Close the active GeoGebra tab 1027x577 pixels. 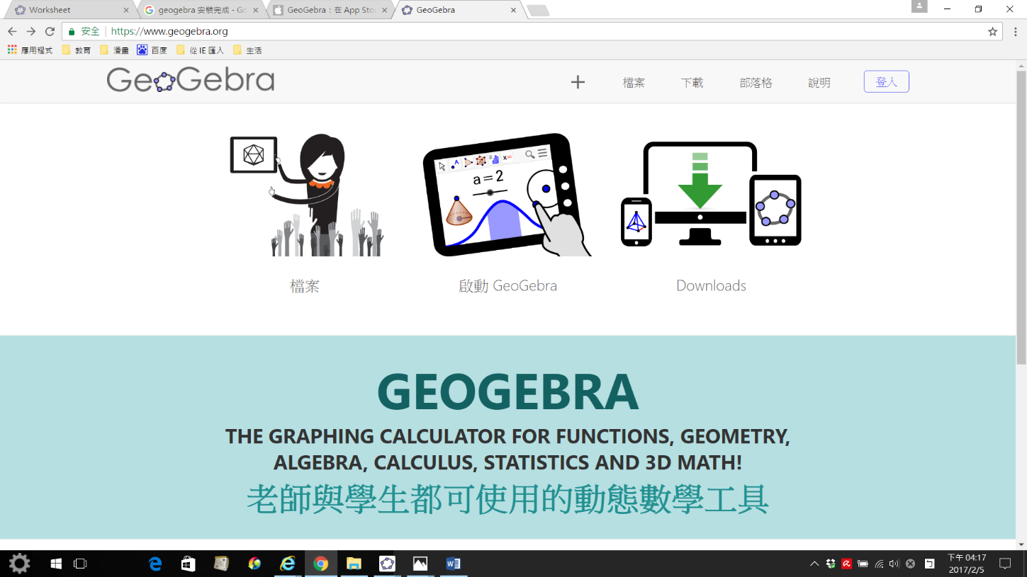pyautogui.click(x=513, y=11)
